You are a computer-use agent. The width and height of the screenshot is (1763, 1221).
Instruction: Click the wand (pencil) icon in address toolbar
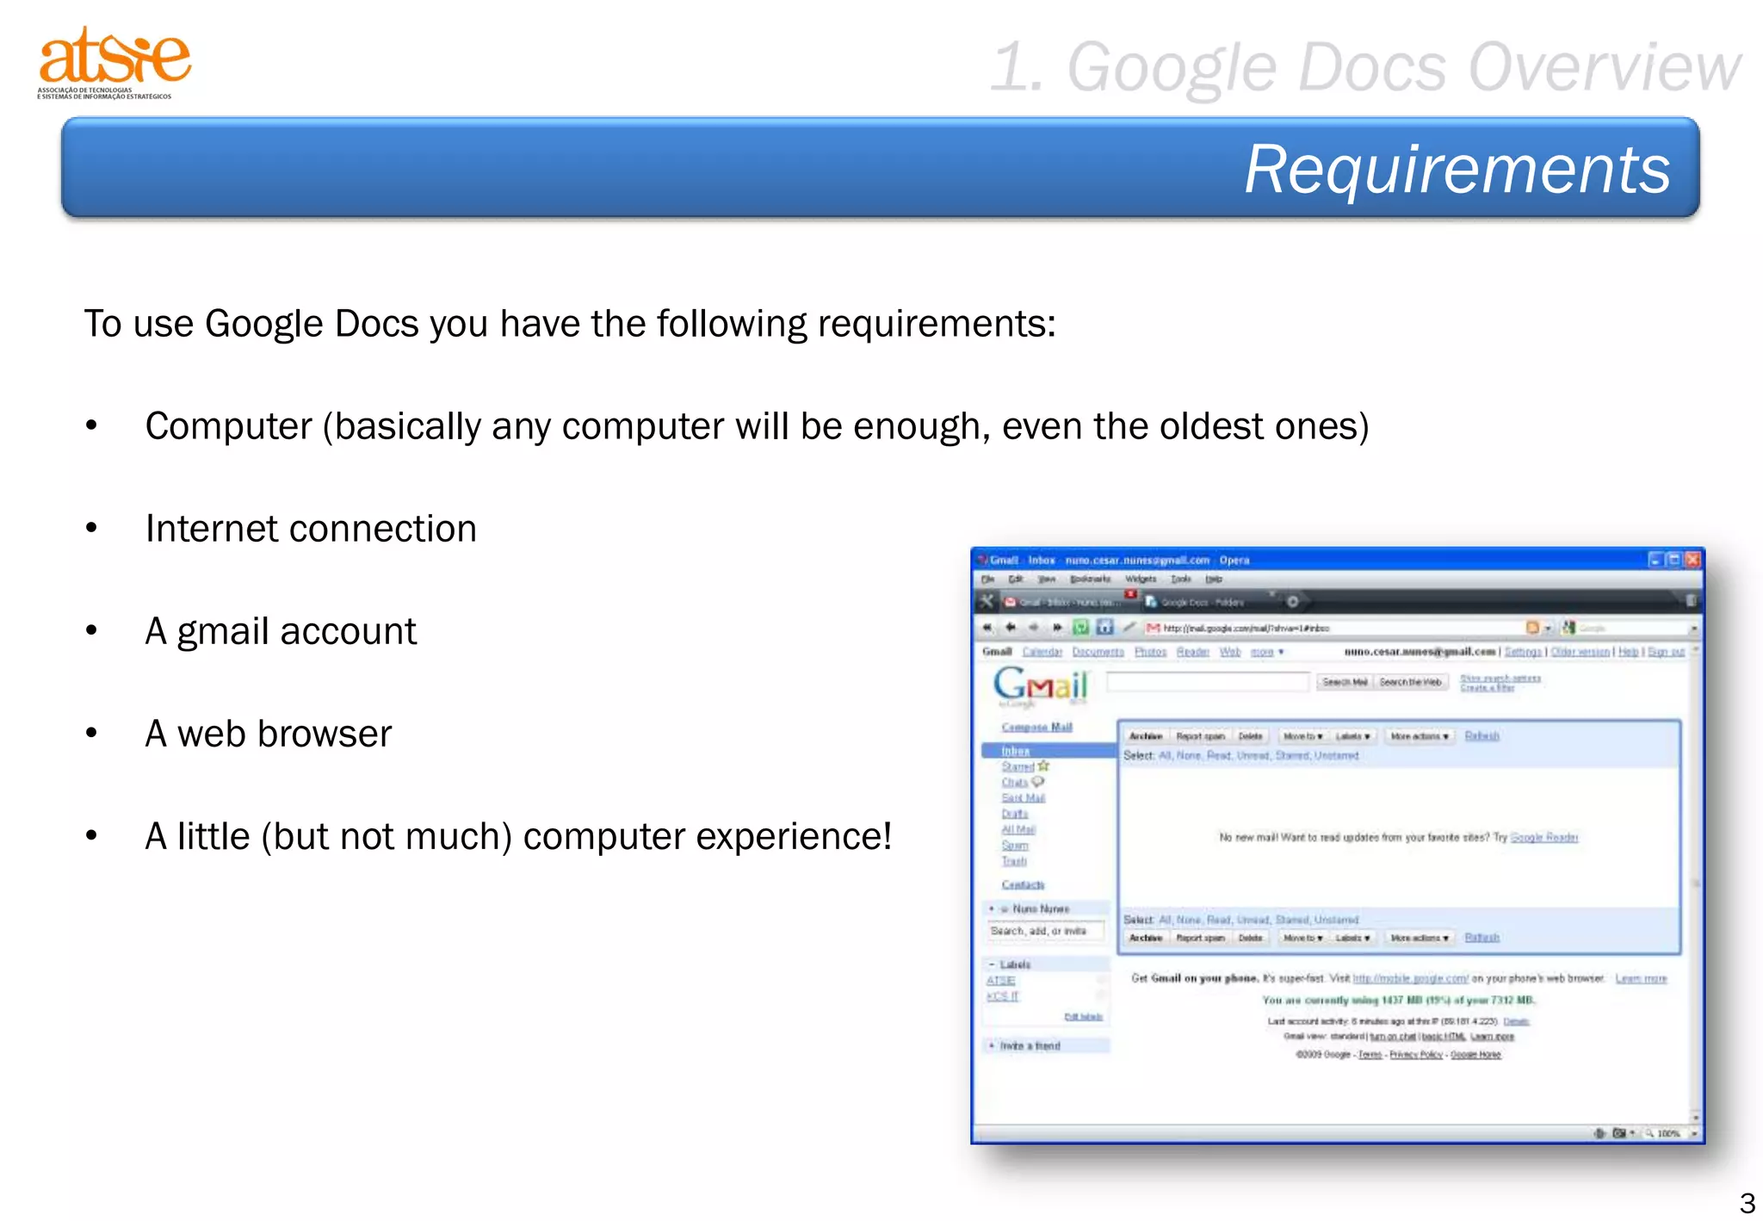coord(1129,627)
